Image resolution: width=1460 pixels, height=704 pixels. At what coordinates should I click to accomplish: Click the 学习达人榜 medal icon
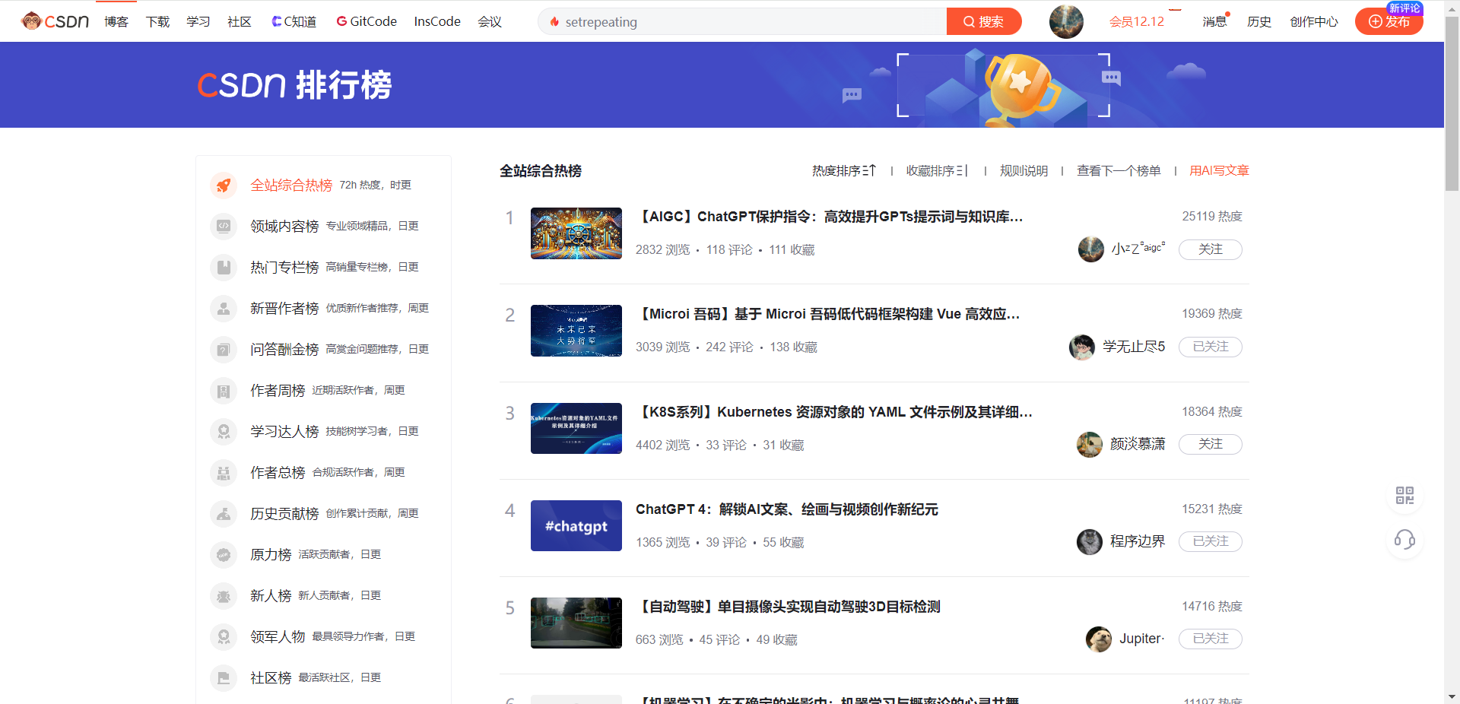click(x=224, y=431)
